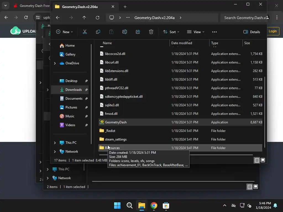
Task: Open the See more three-dots toolbar menu
Action: pos(214,32)
